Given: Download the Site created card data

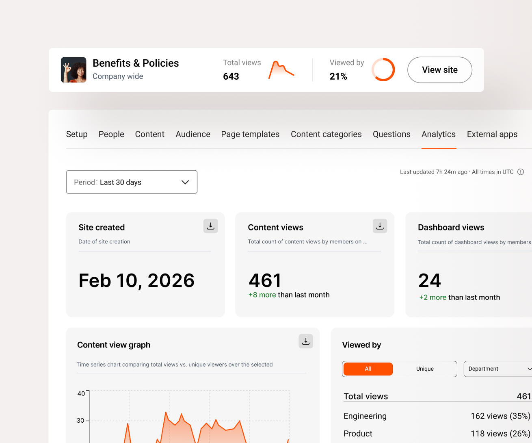Looking at the screenshot, I should (210, 226).
